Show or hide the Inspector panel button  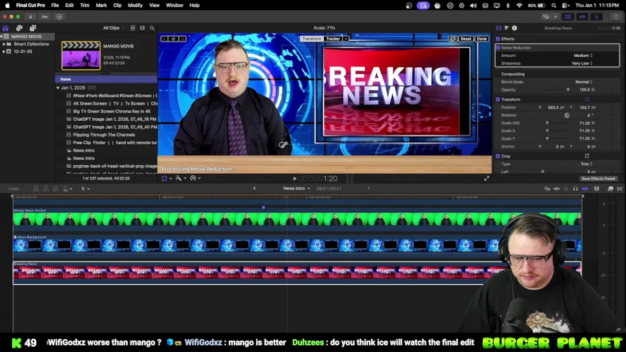pyautogui.click(x=596, y=17)
